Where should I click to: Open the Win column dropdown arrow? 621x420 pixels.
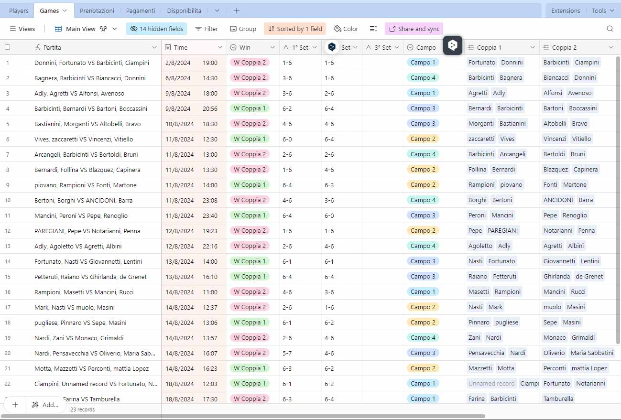[x=272, y=47]
